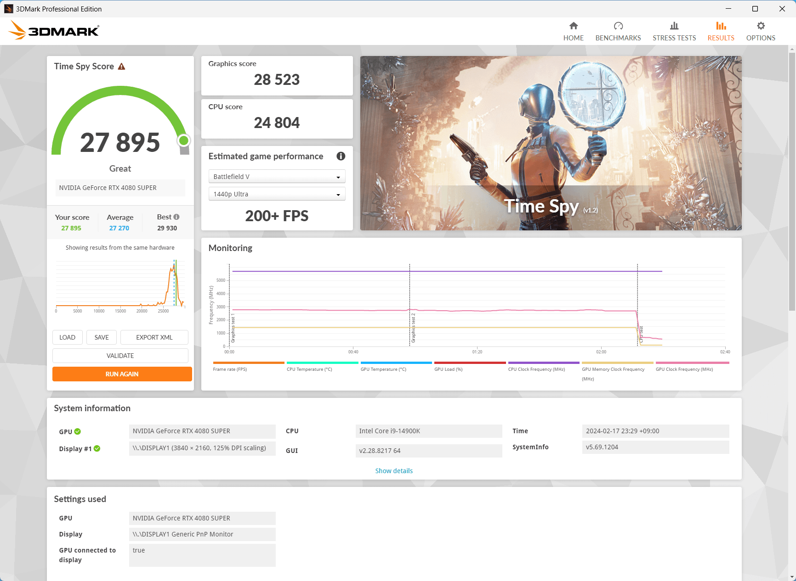
Task: Click the green check next to Display #1
Action: [x=97, y=448]
